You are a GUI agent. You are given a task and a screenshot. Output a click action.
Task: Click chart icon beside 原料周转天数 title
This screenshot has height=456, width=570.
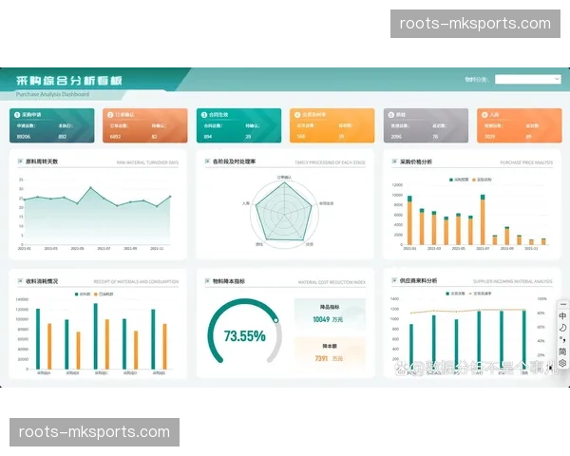(x=20, y=161)
